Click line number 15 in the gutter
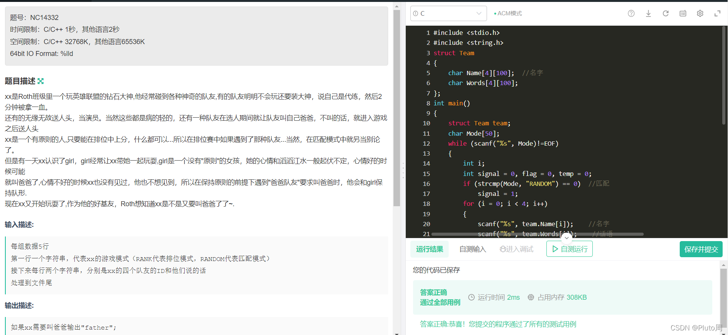The image size is (728, 335). (426, 174)
